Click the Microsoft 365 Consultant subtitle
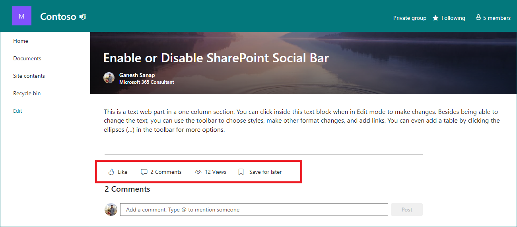The width and height of the screenshot is (517, 227). (x=147, y=82)
